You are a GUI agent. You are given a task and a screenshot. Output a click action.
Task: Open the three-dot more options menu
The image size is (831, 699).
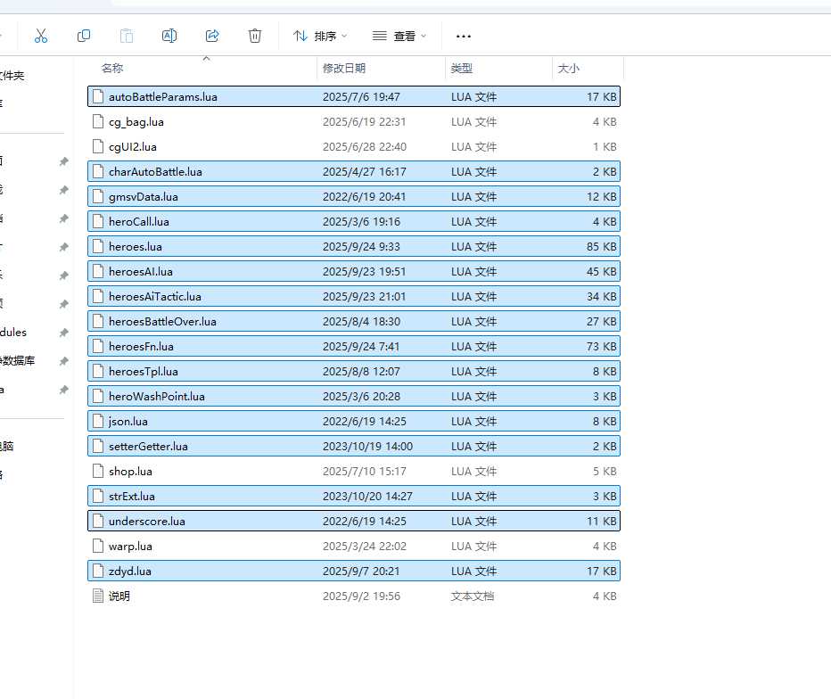click(x=463, y=36)
